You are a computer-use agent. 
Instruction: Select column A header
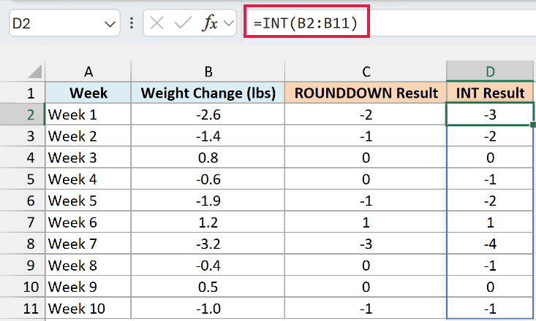coord(88,71)
